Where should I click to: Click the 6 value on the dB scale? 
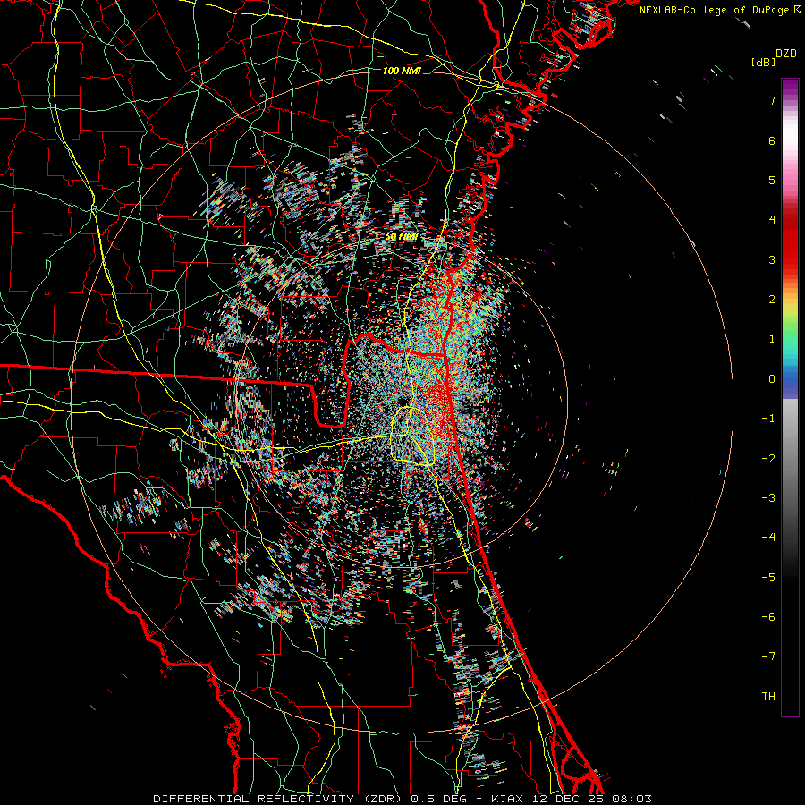point(772,140)
